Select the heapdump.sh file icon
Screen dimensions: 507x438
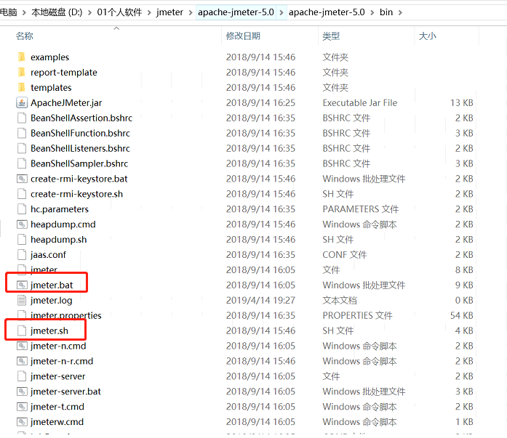22,239
